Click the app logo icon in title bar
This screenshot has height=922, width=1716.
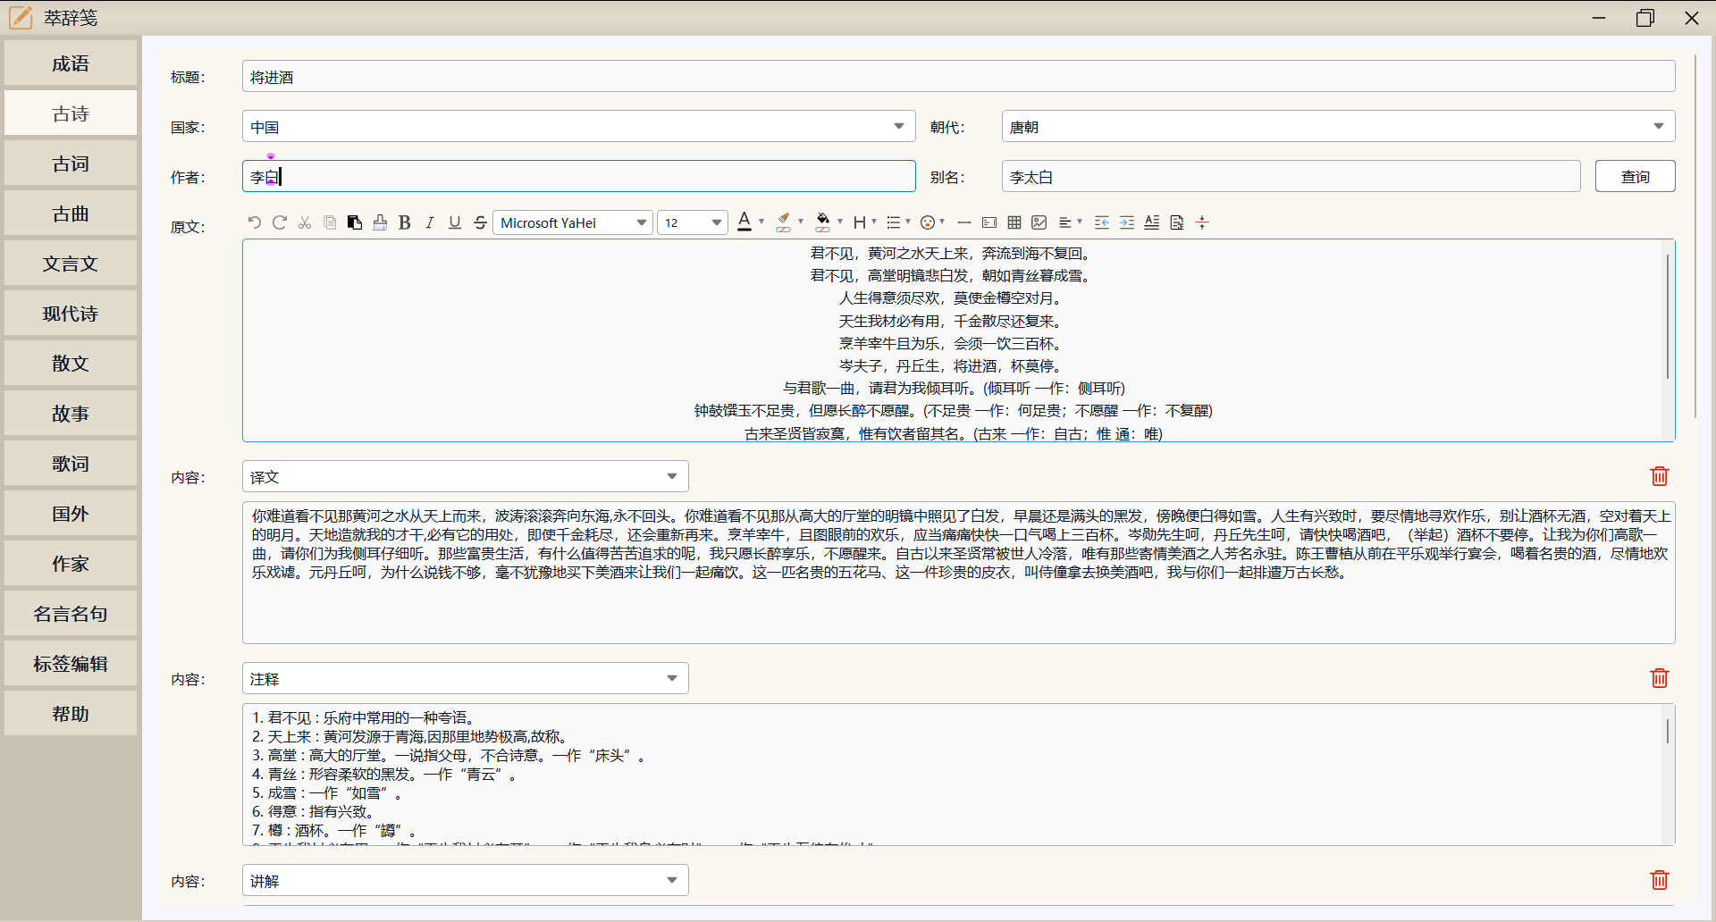(21, 17)
